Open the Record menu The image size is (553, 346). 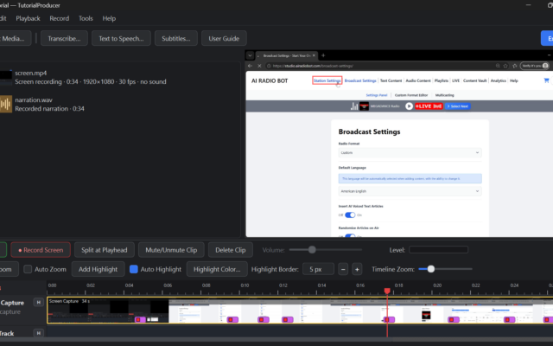point(60,18)
